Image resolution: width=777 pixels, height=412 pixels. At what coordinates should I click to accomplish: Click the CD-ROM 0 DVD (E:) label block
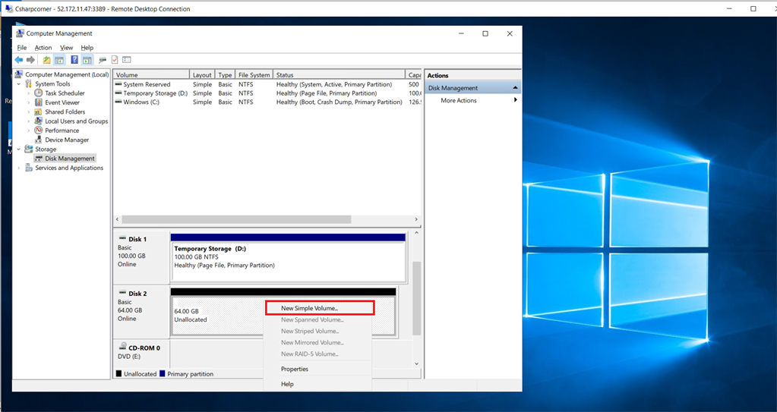click(141, 353)
